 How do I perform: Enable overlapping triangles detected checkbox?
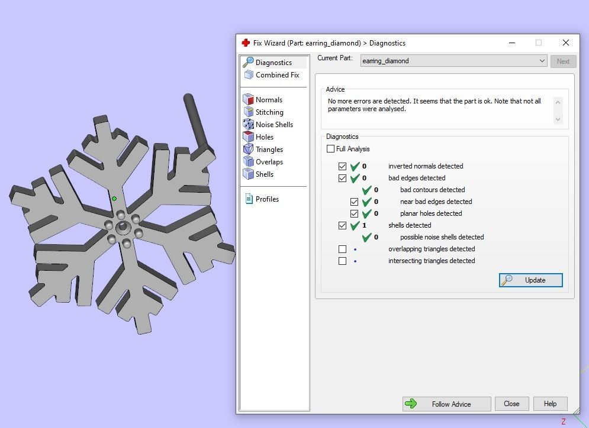[342, 249]
